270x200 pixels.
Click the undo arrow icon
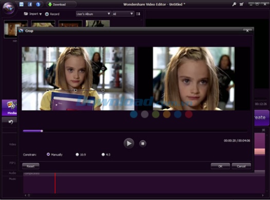10,122
